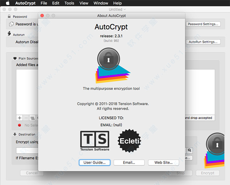Screen dimensions: 230x185
Task: Click the minus remove-file button
Action: (26, 118)
